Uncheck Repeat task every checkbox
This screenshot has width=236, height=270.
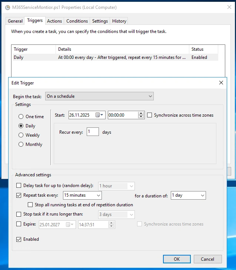[x=19, y=195]
